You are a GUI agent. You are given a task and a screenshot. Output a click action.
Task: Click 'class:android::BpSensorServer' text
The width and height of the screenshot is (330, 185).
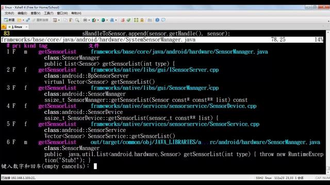click(87, 76)
